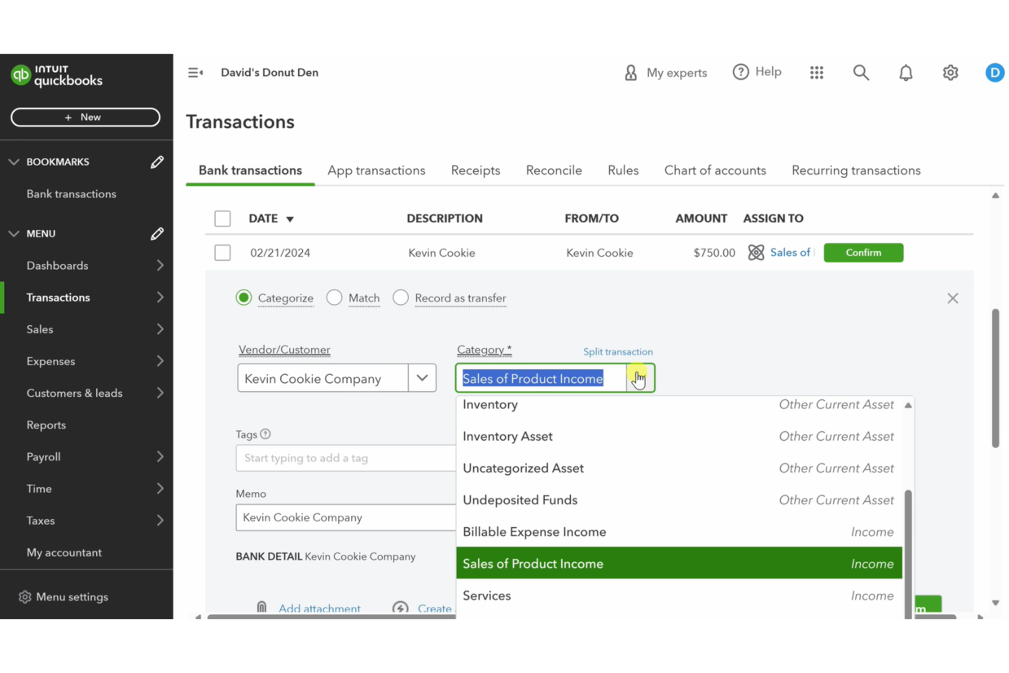The height and width of the screenshot is (673, 1009).
Task: Select the Match radio button
Action: click(334, 297)
